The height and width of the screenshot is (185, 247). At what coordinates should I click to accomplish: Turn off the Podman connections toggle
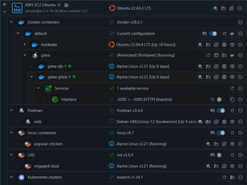click(221, 110)
